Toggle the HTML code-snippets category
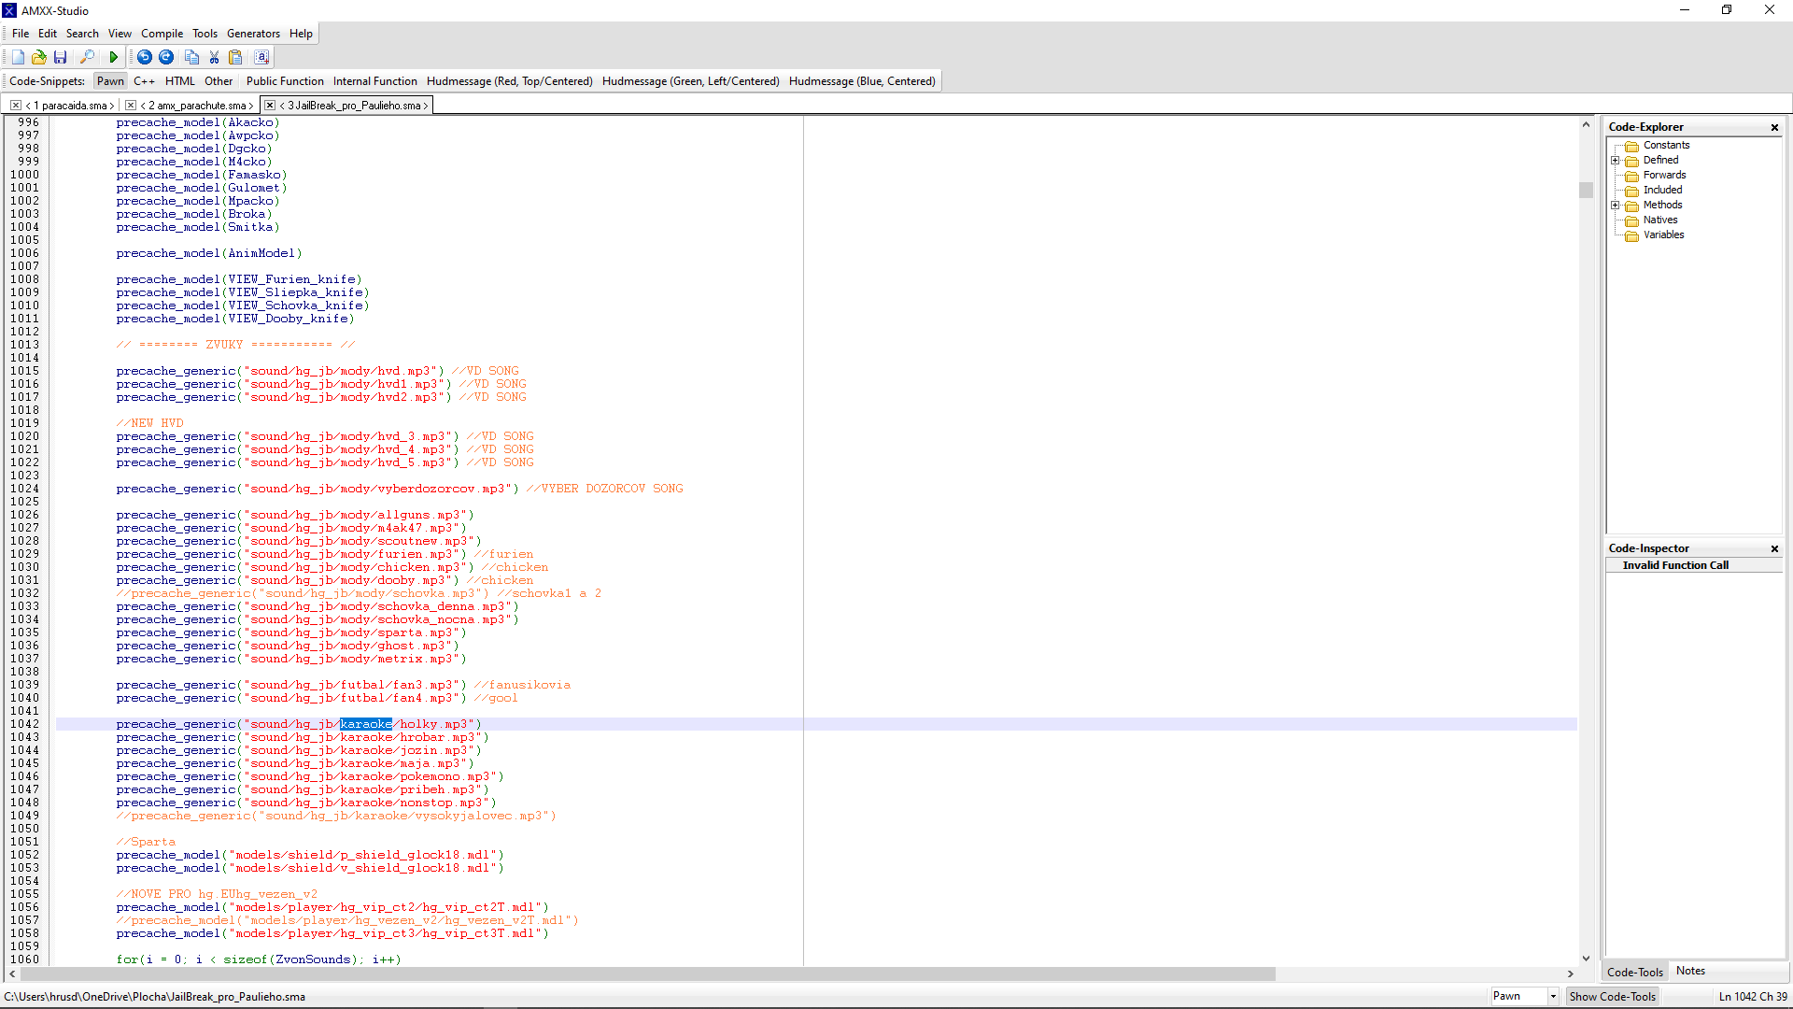 [180, 81]
